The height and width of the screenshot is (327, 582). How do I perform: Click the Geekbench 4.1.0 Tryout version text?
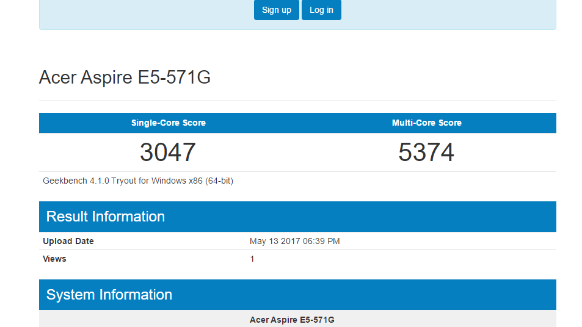click(x=138, y=181)
